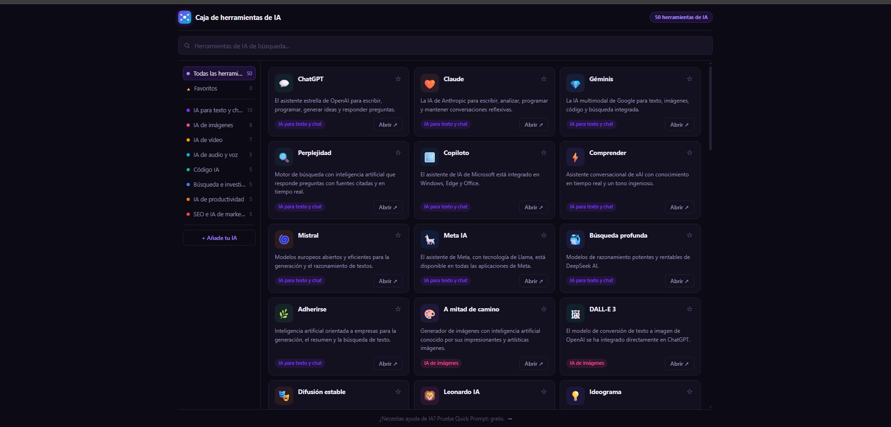Choose Búsqueda e investigación category

pyautogui.click(x=219, y=184)
